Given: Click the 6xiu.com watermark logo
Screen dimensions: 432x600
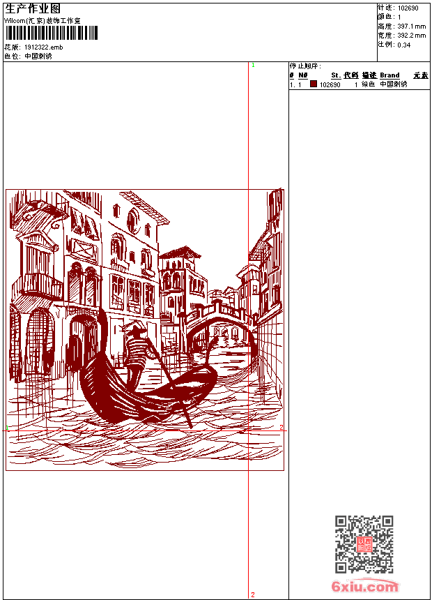Looking at the screenshot, I should [364, 586].
